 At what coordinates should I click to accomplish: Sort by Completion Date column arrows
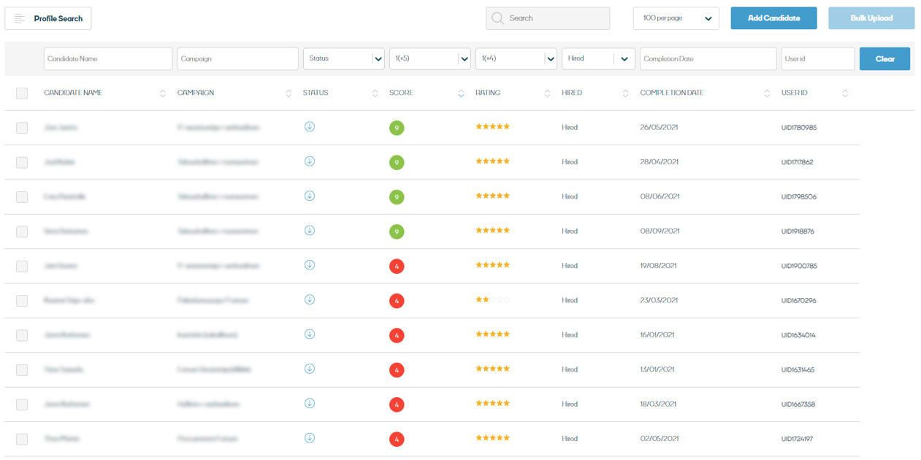pos(767,93)
